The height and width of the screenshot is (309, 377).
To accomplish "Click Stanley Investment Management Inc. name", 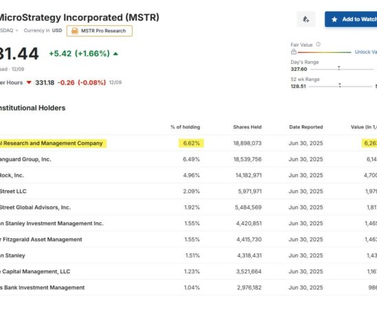I will [x=52, y=223].
